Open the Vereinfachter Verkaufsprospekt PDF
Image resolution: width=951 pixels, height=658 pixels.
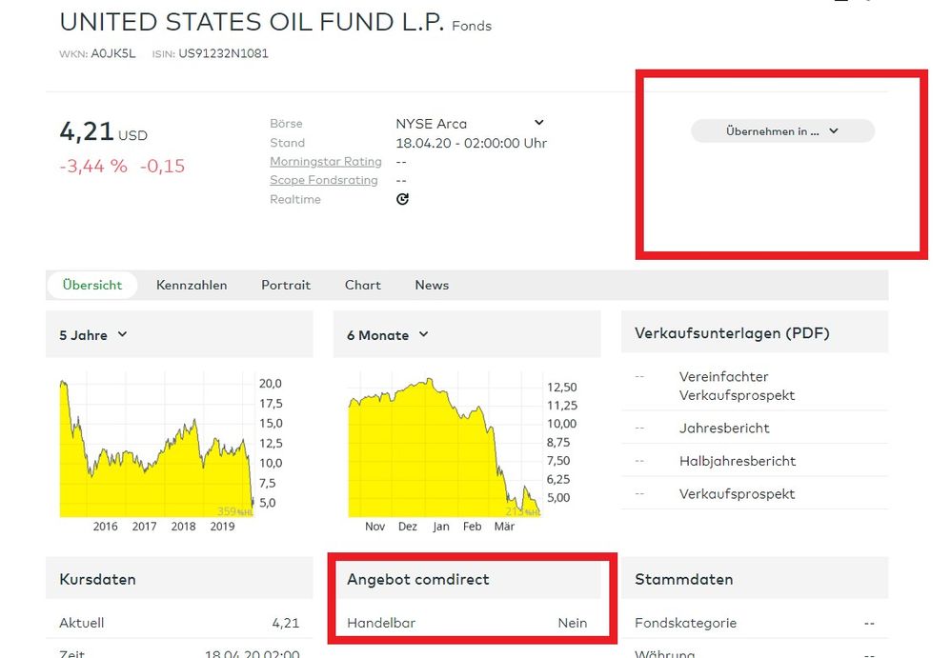(737, 386)
